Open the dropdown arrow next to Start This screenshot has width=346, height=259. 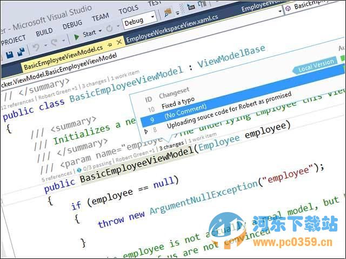pyautogui.click(x=100, y=31)
